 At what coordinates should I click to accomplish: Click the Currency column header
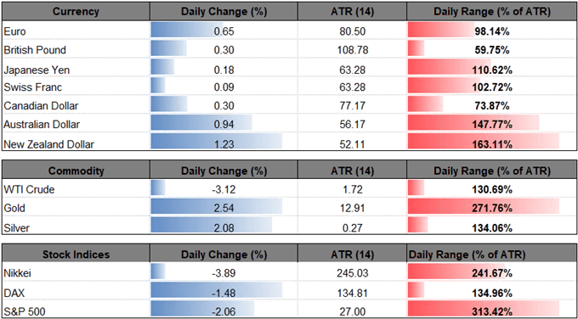[x=76, y=11]
